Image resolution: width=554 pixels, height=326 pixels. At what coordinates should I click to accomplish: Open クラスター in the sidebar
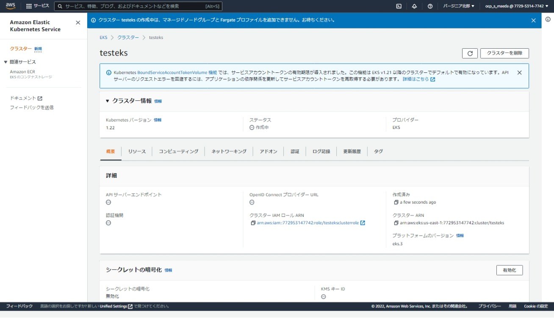pyautogui.click(x=21, y=49)
